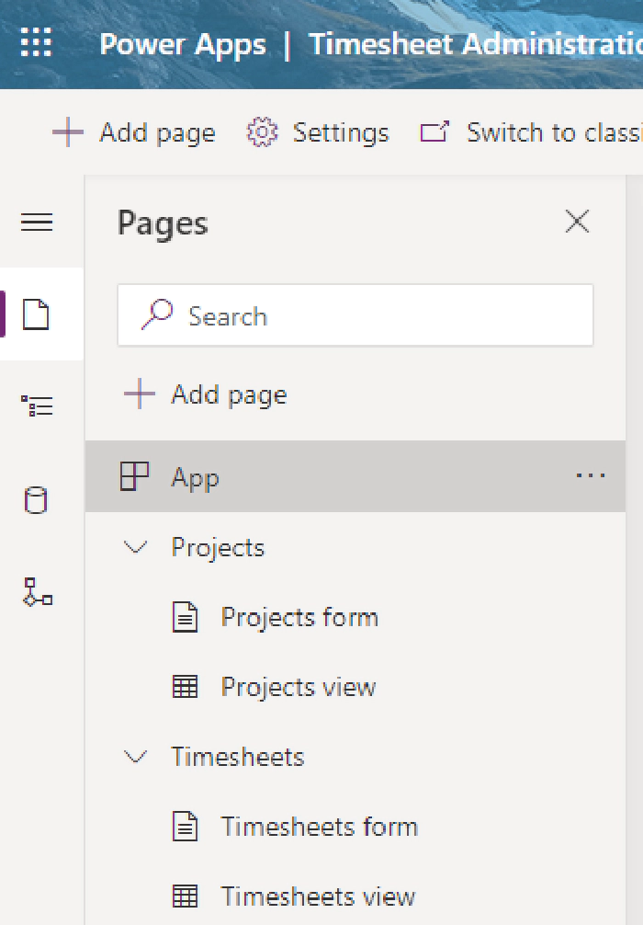Open the Automation flow icon in left rail

pyautogui.click(x=37, y=592)
